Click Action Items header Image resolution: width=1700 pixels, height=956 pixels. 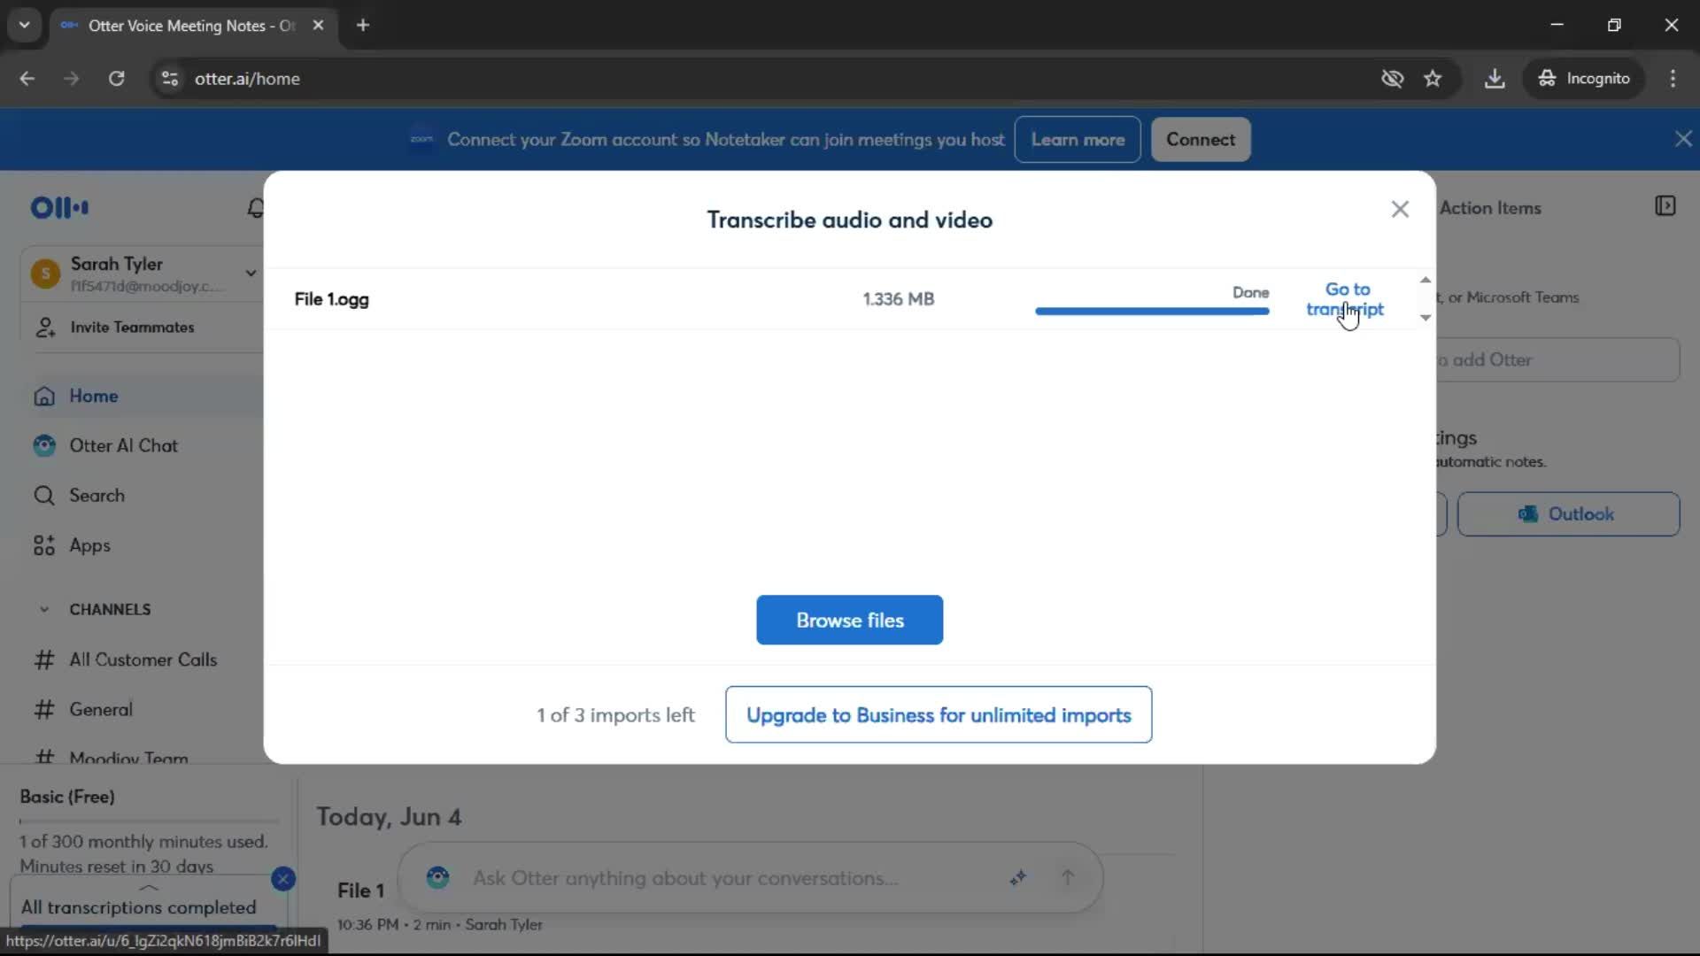[1490, 208]
